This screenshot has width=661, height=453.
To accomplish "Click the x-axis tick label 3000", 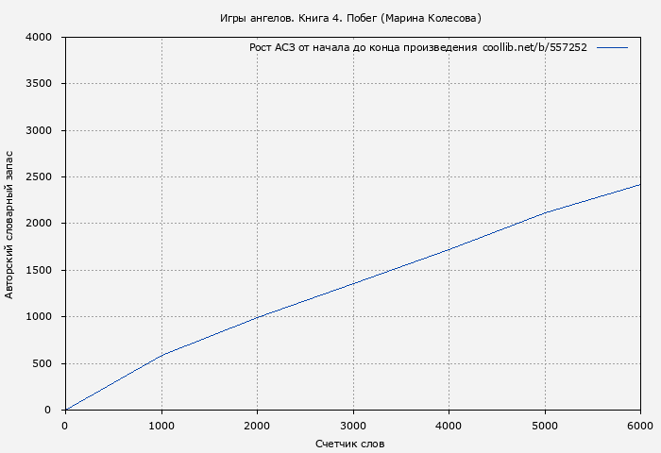I will [x=353, y=426].
